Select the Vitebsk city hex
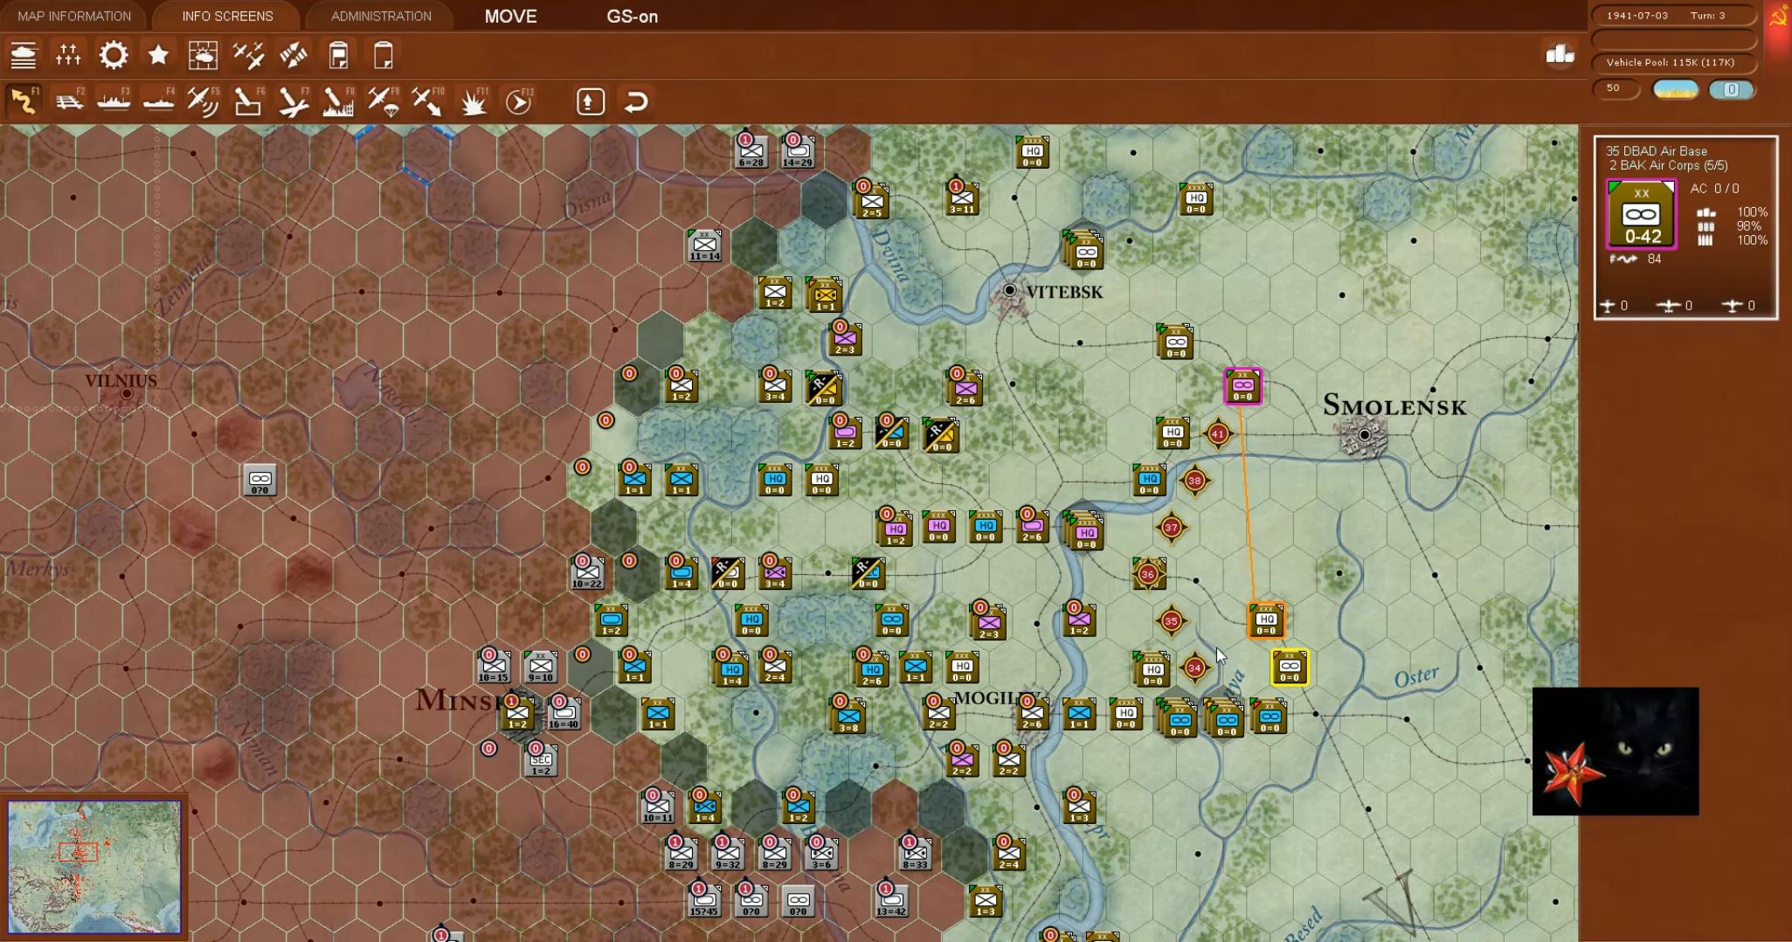Viewport: 1792px width, 942px height. [x=1010, y=293]
